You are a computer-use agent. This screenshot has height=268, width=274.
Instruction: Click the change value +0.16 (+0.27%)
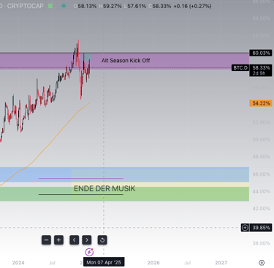pyautogui.click(x=192, y=6)
